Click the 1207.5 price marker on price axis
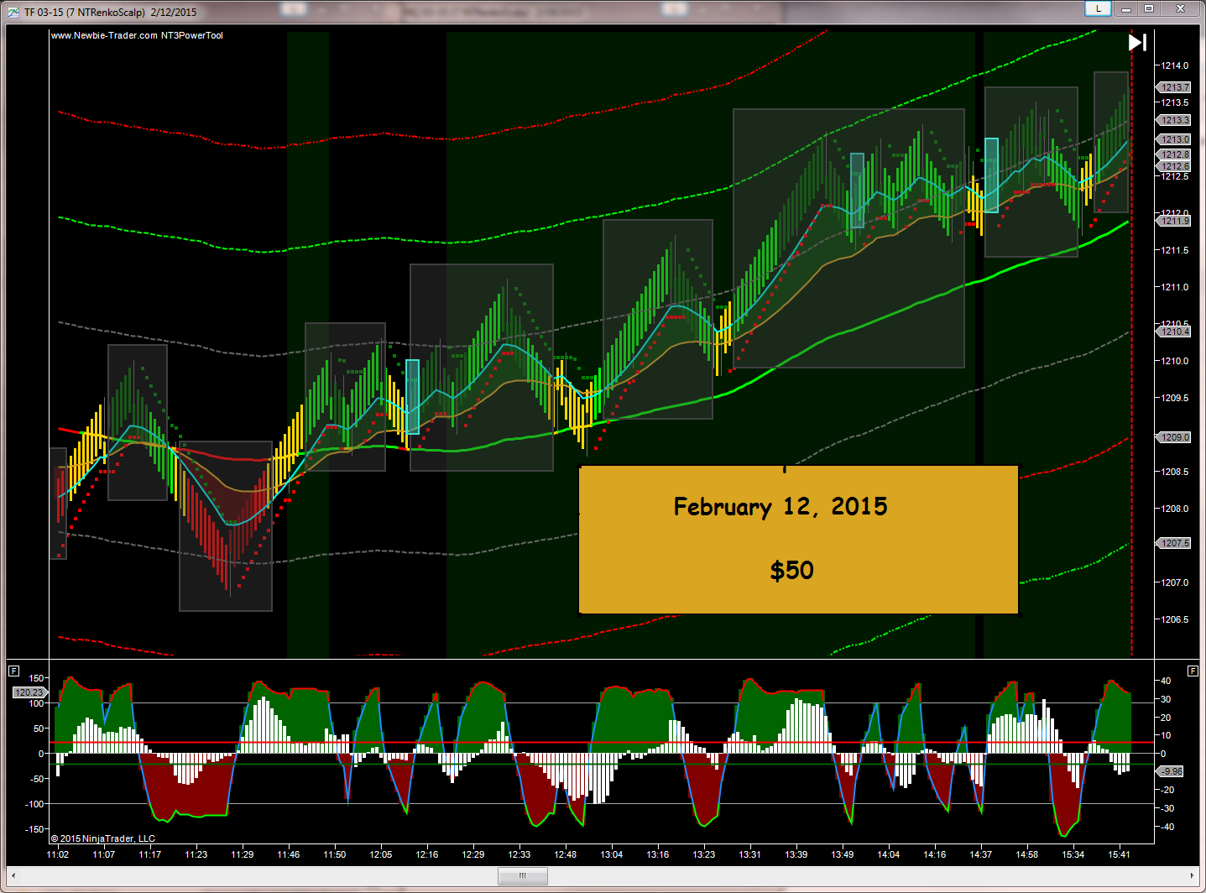Image resolution: width=1206 pixels, height=893 pixels. (1175, 543)
